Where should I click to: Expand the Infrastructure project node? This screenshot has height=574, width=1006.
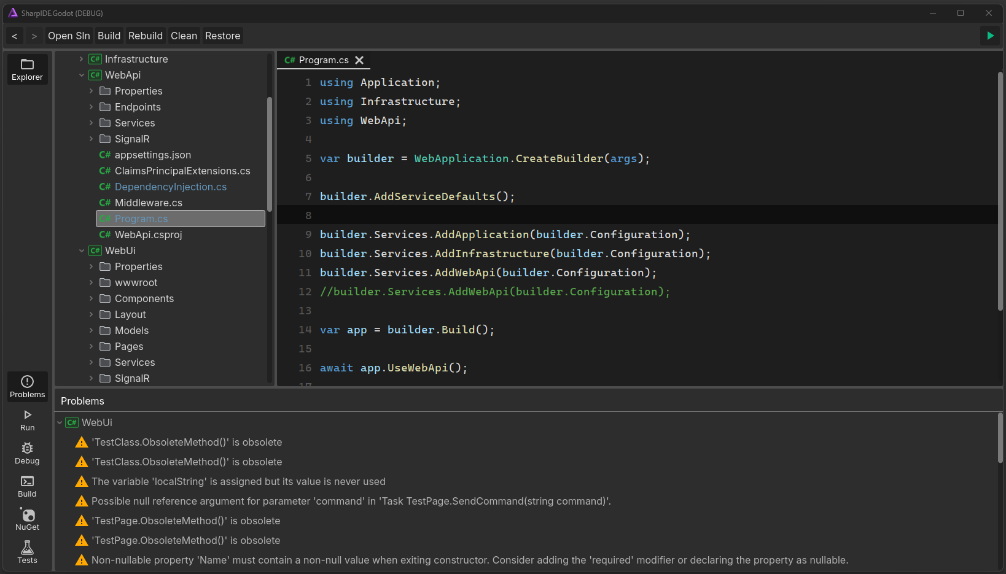pyautogui.click(x=81, y=59)
